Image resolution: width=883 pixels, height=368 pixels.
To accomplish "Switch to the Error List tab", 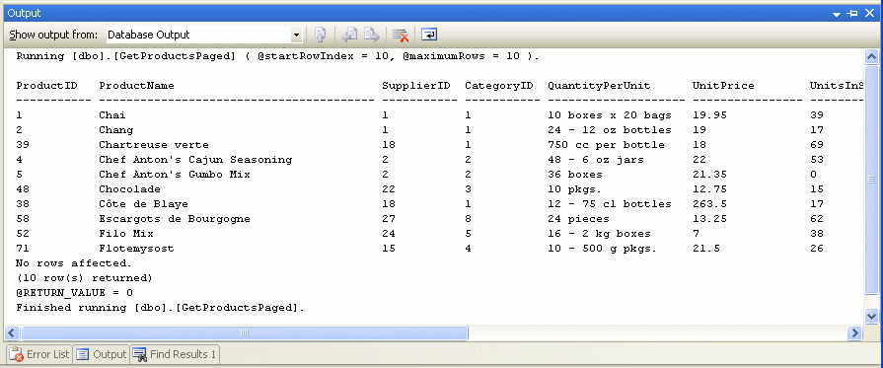I will tap(39, 354).
